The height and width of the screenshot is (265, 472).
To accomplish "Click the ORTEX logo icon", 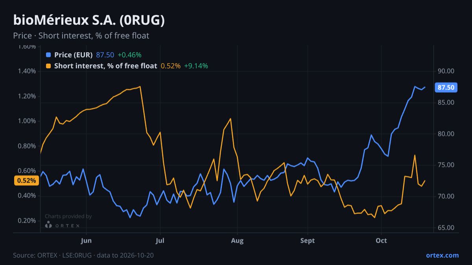I will pos(48,225).
